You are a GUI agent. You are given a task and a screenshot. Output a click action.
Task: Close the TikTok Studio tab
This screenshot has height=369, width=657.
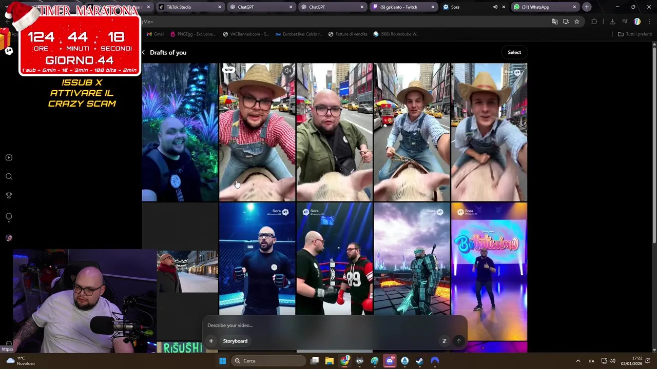click(x=220, y=7)
